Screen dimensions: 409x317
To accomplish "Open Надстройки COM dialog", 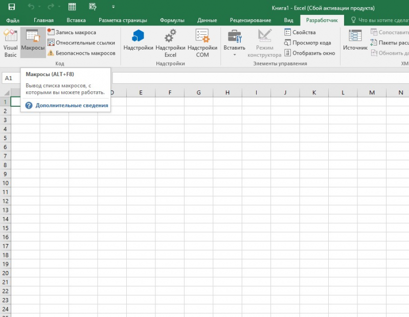I will pos(202,43).
